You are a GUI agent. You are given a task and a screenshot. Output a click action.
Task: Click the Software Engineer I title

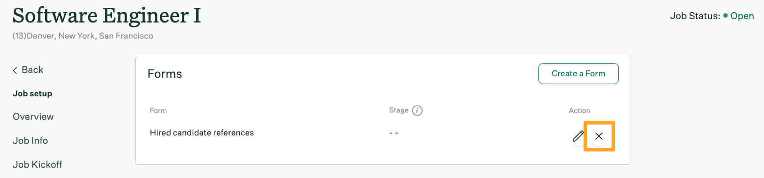click(107, 16)
